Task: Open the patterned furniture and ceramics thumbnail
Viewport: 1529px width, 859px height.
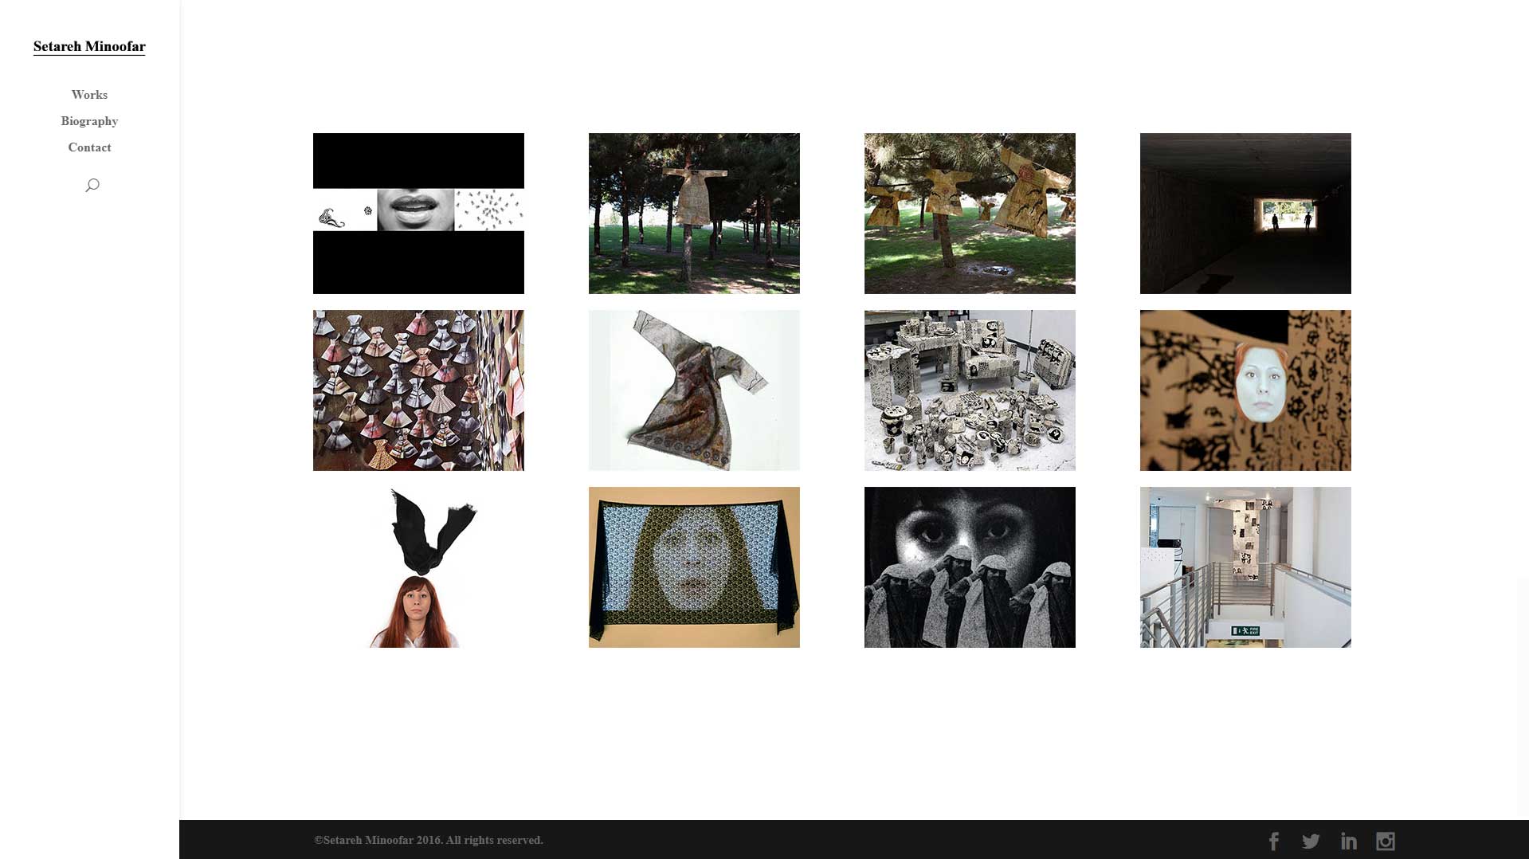Action: click(x=970, y=390)
